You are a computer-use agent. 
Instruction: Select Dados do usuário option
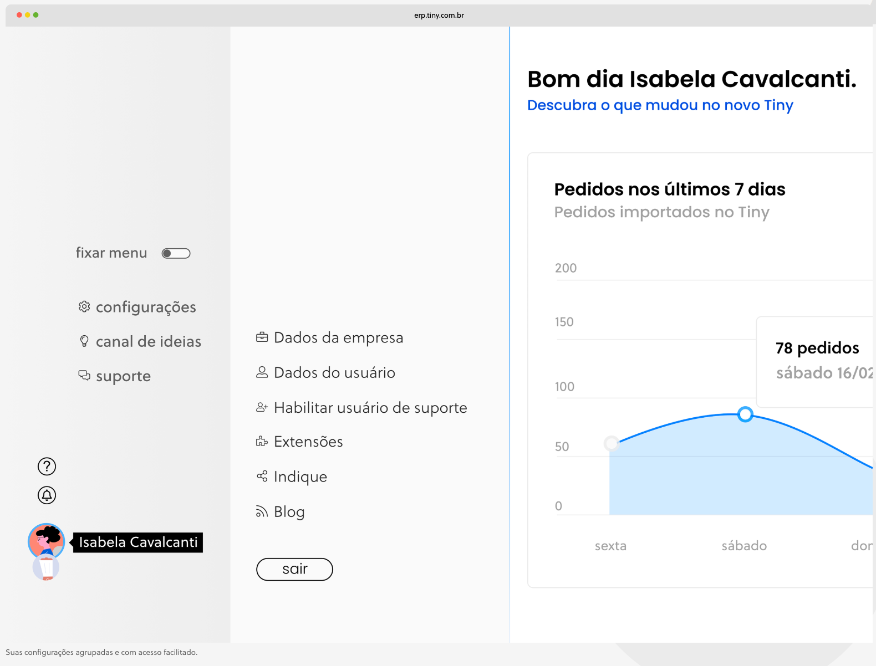pyautogui.click(x=334, y=372)
